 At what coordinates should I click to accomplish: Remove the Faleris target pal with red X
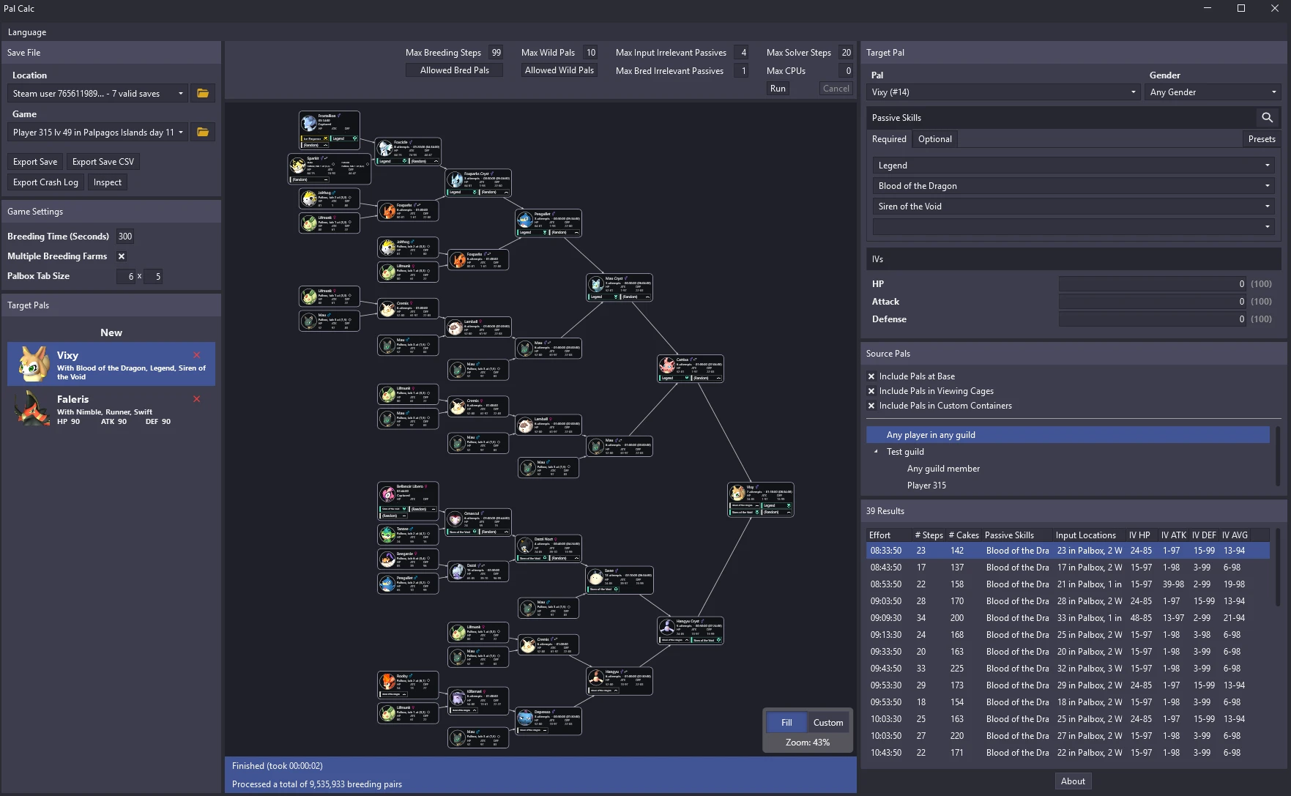[196, 399]
